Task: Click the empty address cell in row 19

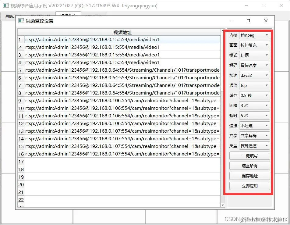Action: [122, 177]
